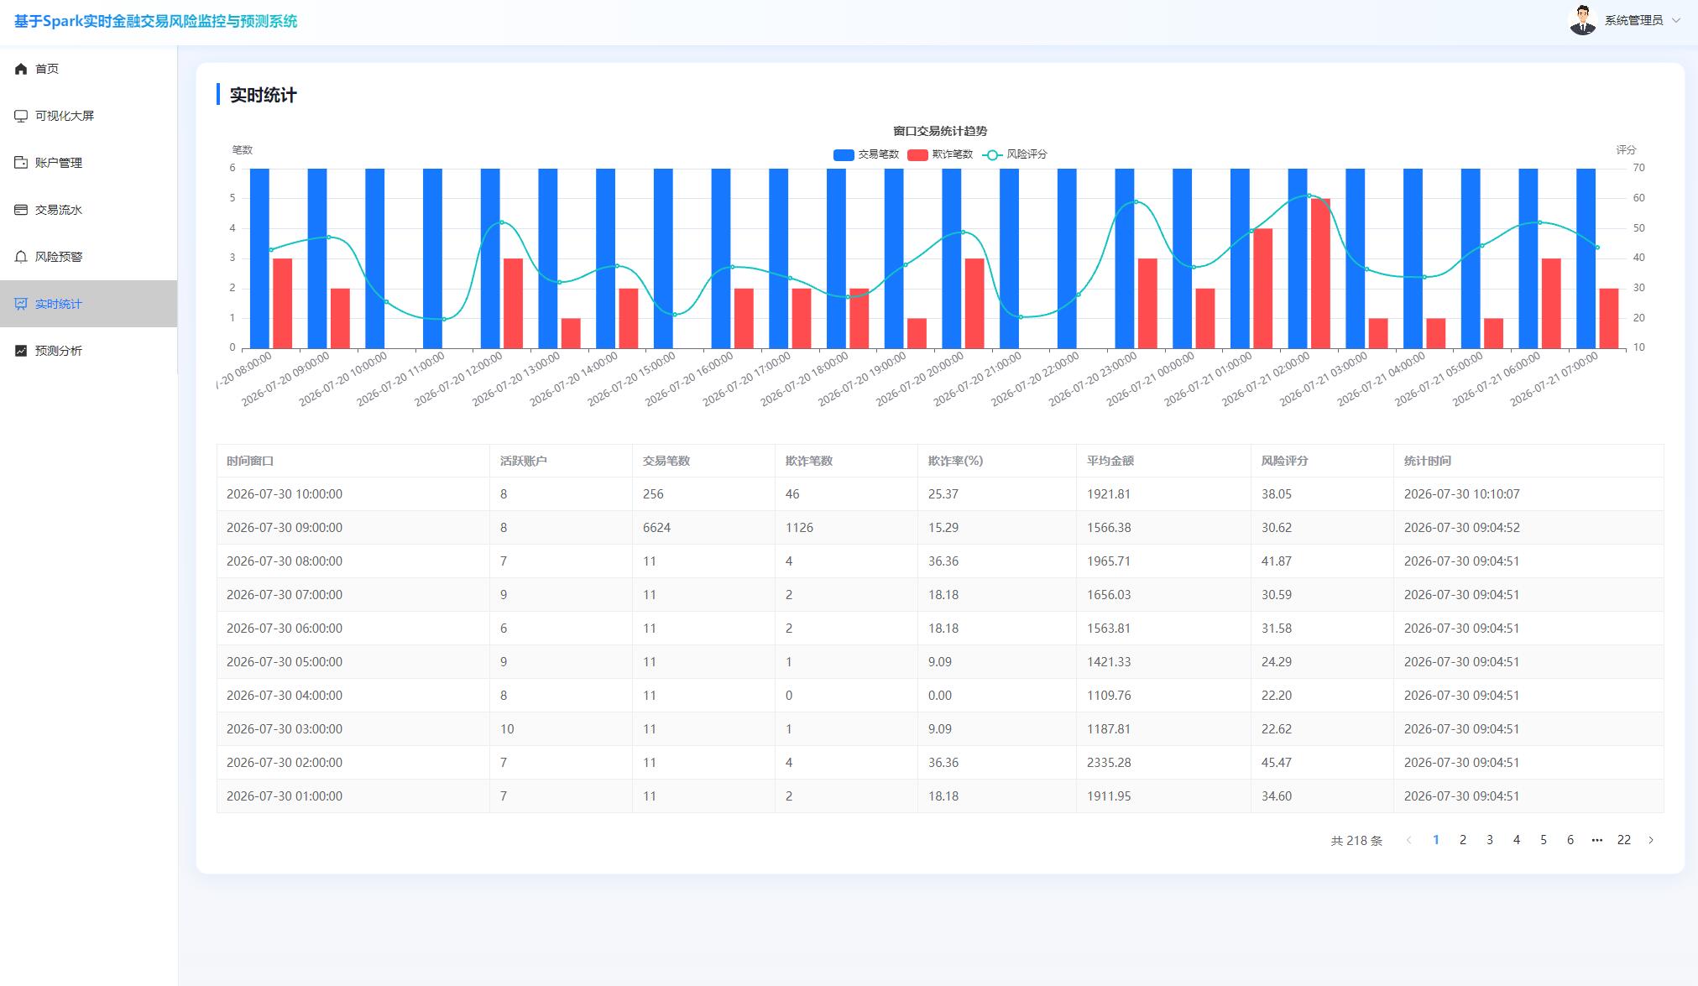The image size is (1698, 986).
Task: Click the administrator avatar image
Action: click(1582, 20)
